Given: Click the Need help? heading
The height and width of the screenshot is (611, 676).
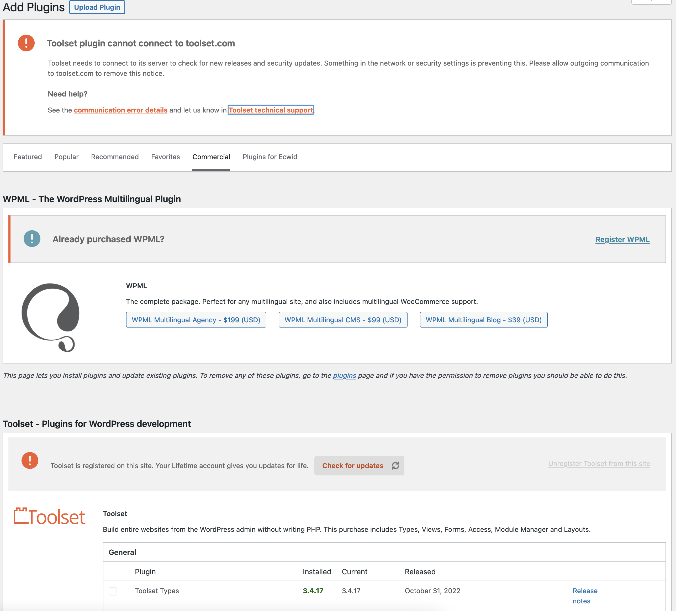Looking at the screenshot, I should coord(68,94).
